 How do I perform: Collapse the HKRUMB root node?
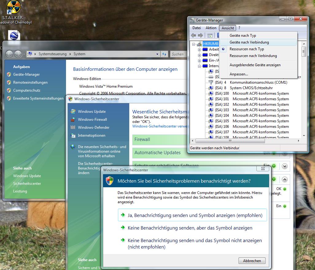click(193, 44)
